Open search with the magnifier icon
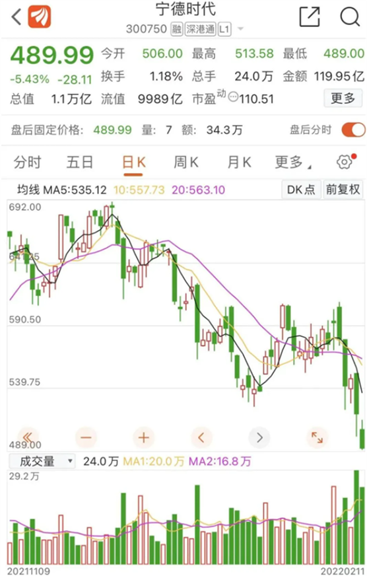Image resolution: width=367 pixels, height=576 pixels. (350, 17)
